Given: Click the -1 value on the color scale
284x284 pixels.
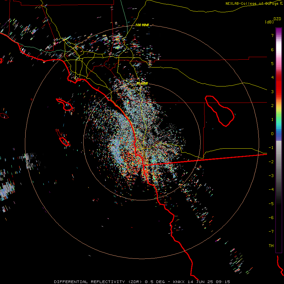Looking at the screenshot, I should coord(271,148).
